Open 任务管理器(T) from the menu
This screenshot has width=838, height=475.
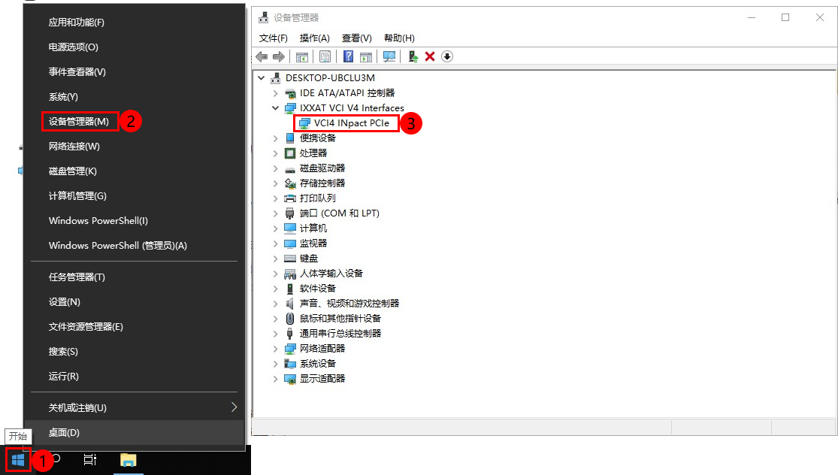pyautogui.click(x=77, y=277)
